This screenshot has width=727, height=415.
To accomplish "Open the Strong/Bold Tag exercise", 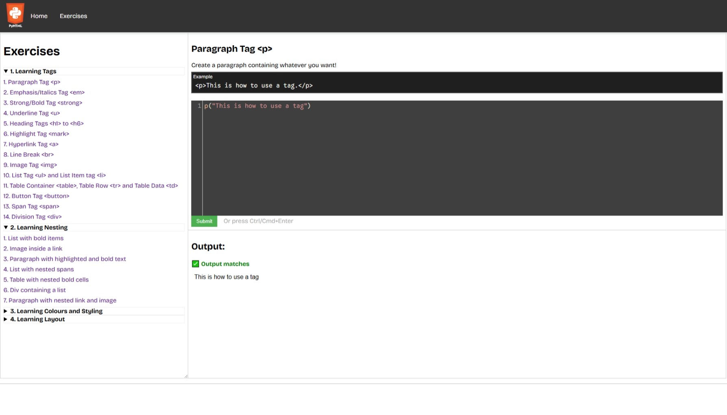I will pos(43,103).
